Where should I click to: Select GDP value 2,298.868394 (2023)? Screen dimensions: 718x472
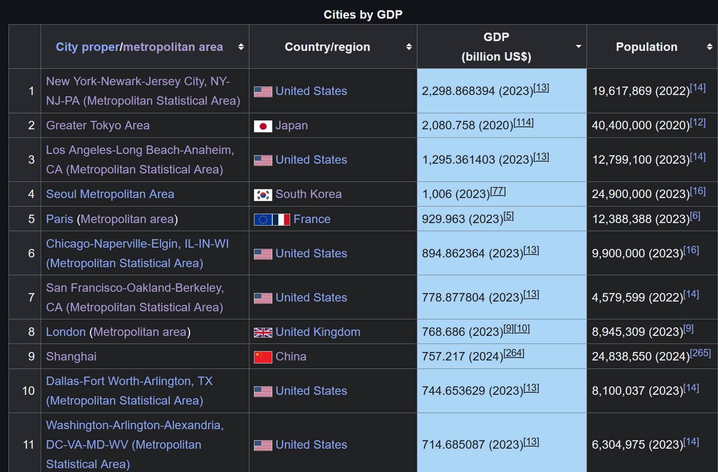(478, 91)
